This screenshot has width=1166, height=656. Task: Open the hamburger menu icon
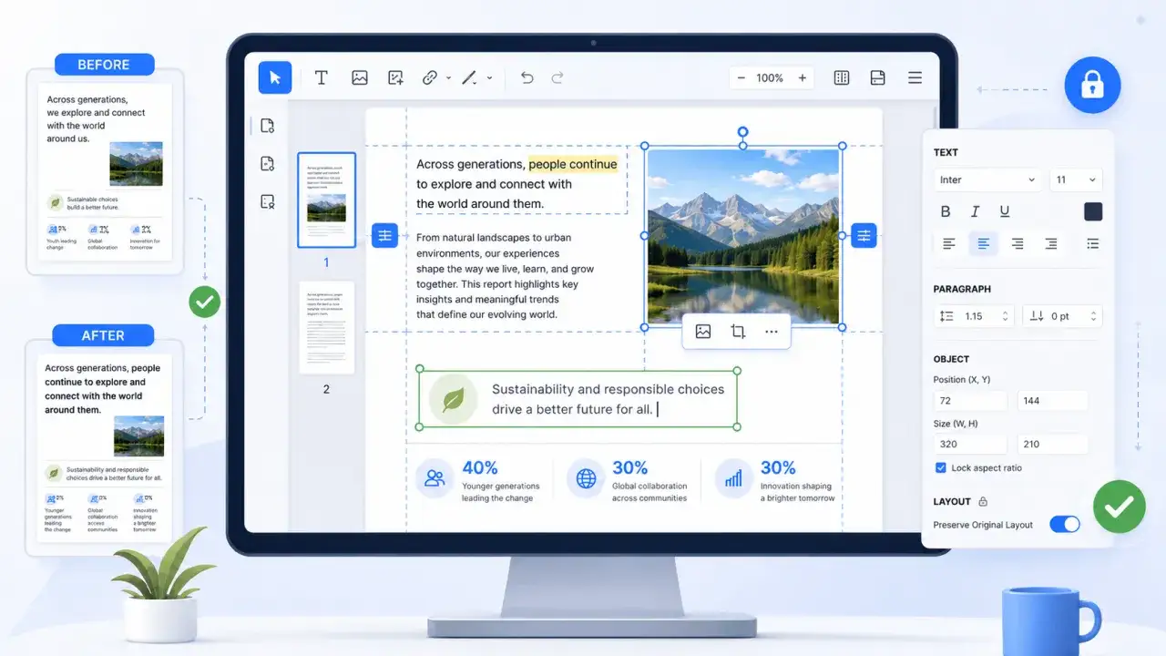point(915,78)
